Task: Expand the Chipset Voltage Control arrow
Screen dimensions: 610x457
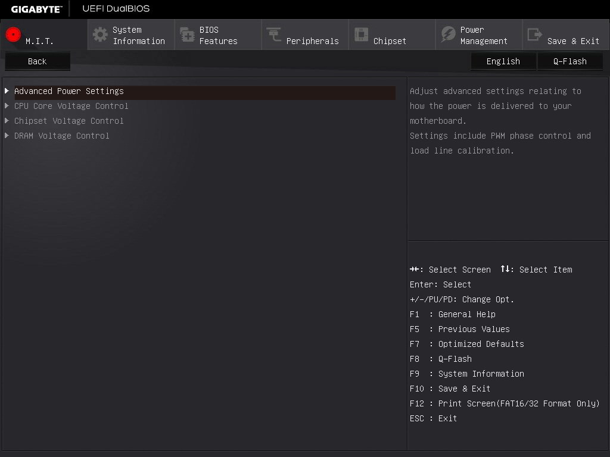Action: click(7, 121)
